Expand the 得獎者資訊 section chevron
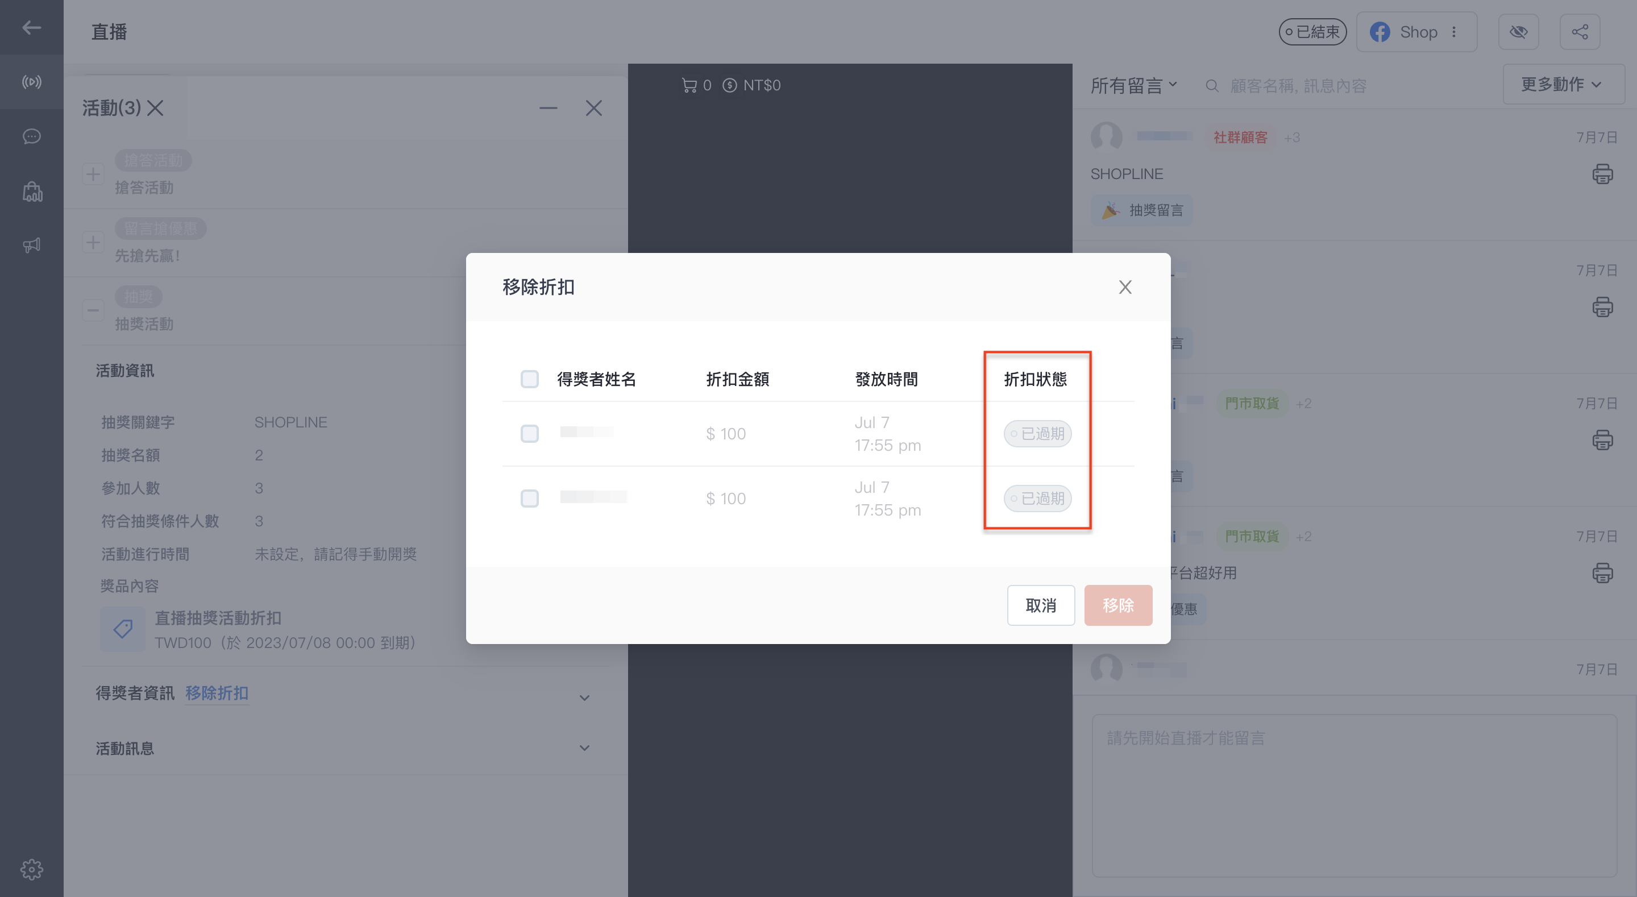This screenshot has height=897, width=1637. pyautogui.click(x=584, y=697)
